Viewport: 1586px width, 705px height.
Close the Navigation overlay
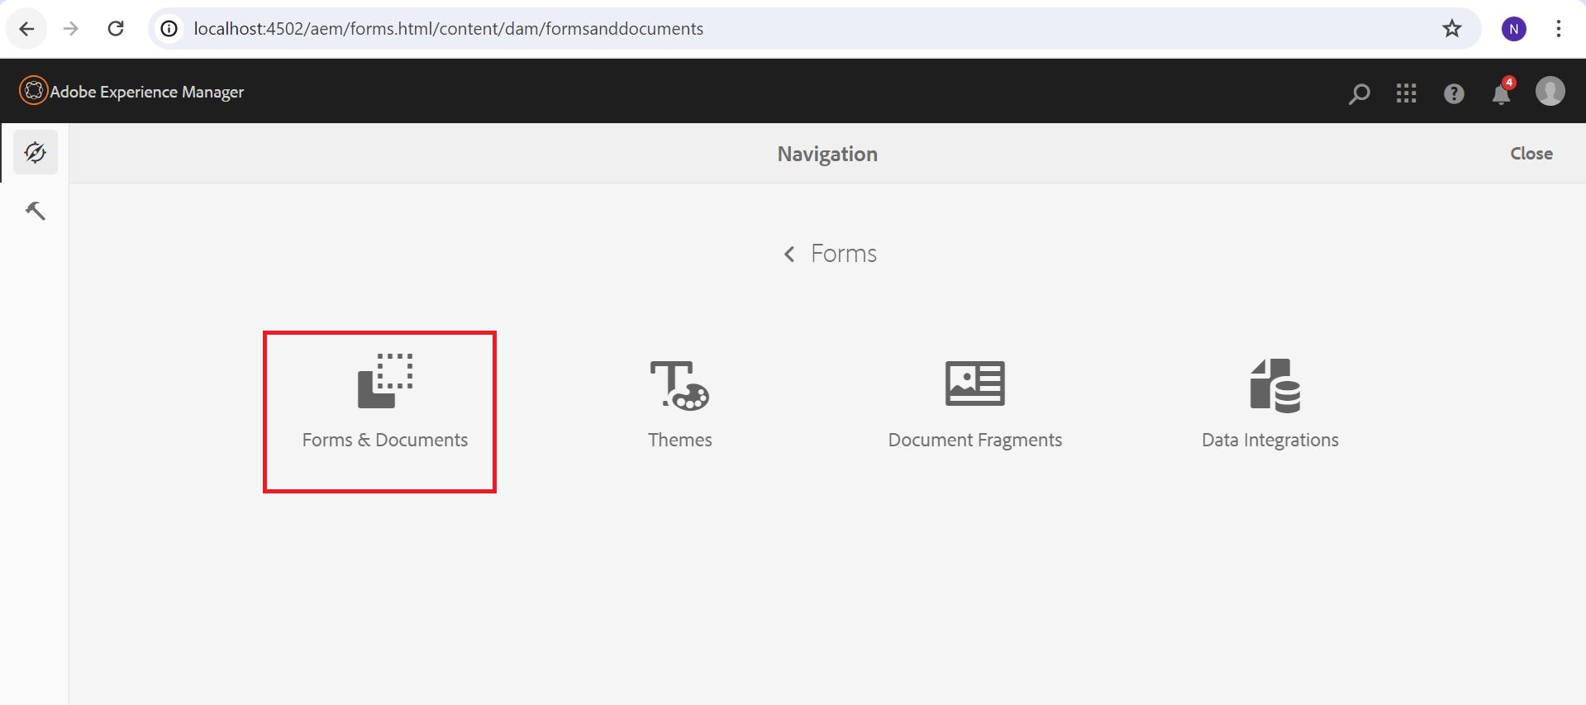(1531, 154)
